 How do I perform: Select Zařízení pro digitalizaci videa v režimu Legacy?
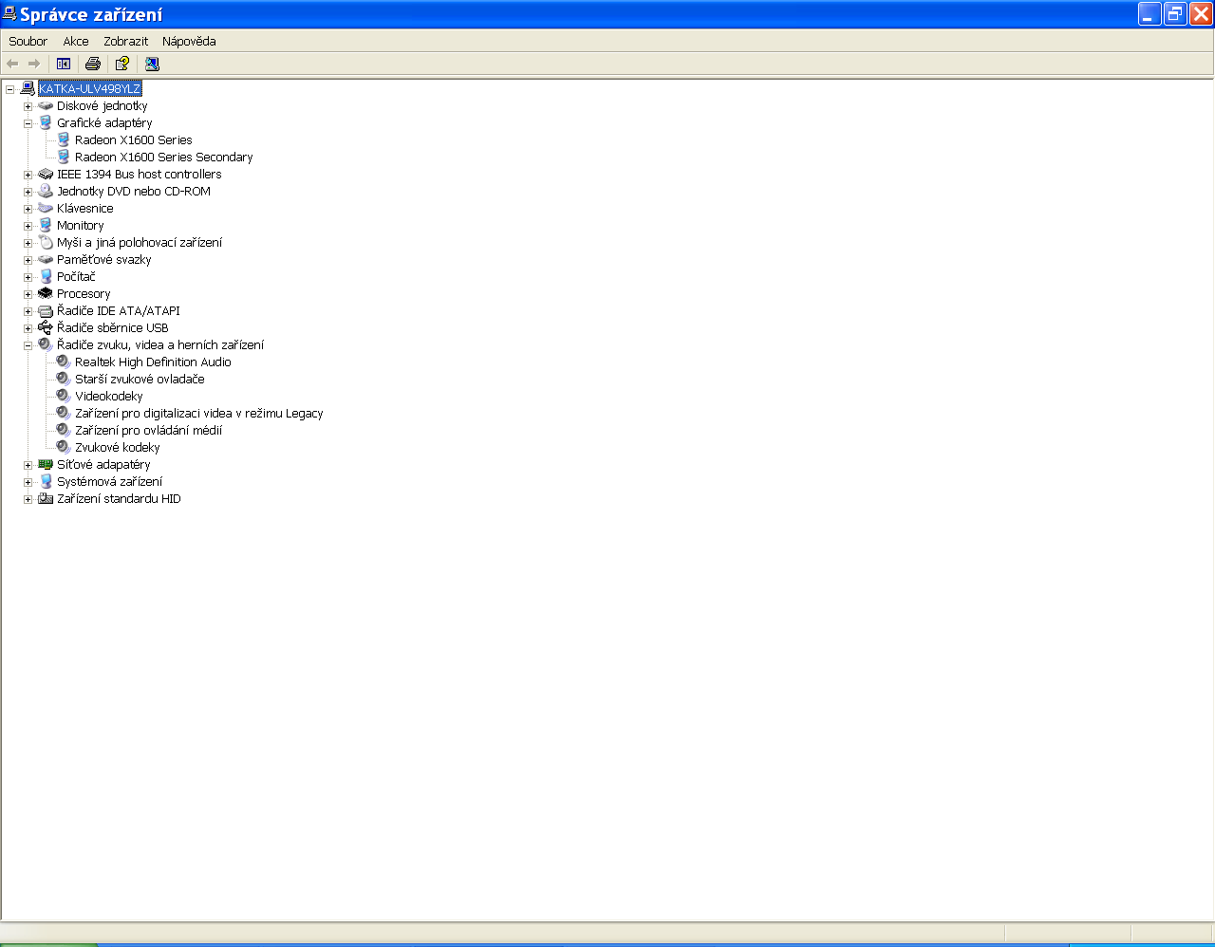coord(199,414)
